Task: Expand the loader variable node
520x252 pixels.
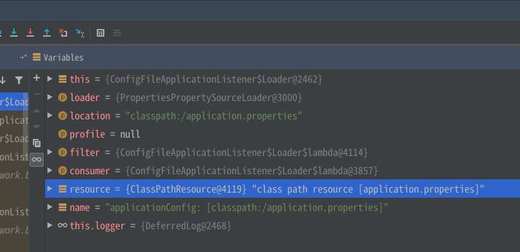Action: (x=50, y=97)
